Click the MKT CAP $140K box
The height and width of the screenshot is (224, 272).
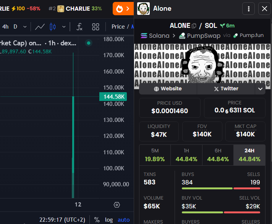[x=245, y=131]
